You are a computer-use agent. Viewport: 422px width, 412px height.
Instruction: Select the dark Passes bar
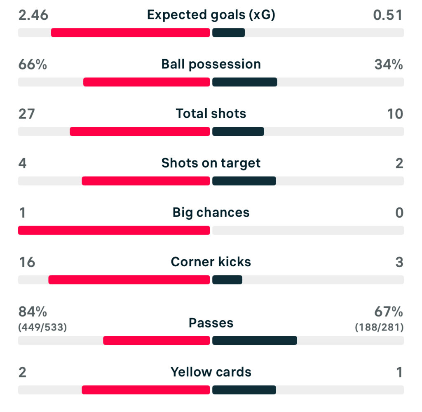tap(255, 340)
